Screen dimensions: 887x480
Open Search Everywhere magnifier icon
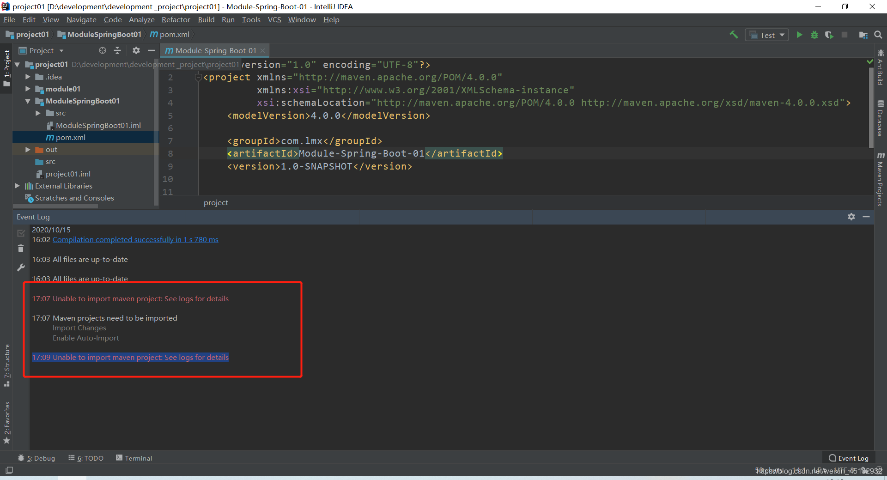(x=878, y=35)
